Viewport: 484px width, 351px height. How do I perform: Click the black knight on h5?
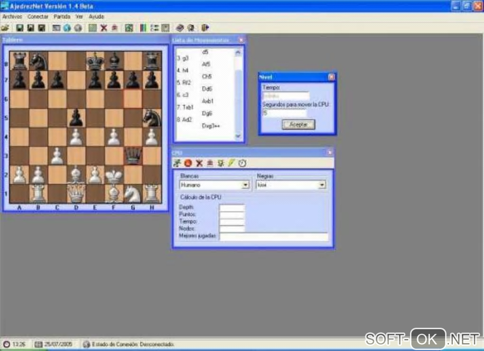[x=152, y=118]
